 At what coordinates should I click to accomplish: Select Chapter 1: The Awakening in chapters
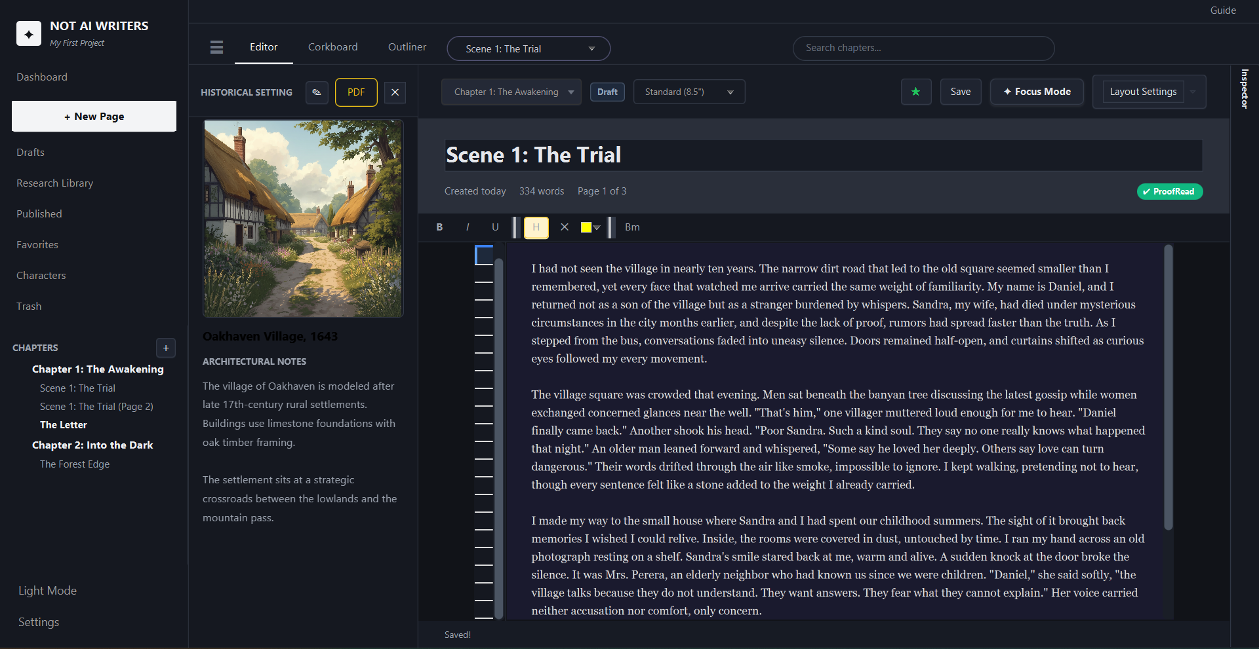(x=98, y=369)
